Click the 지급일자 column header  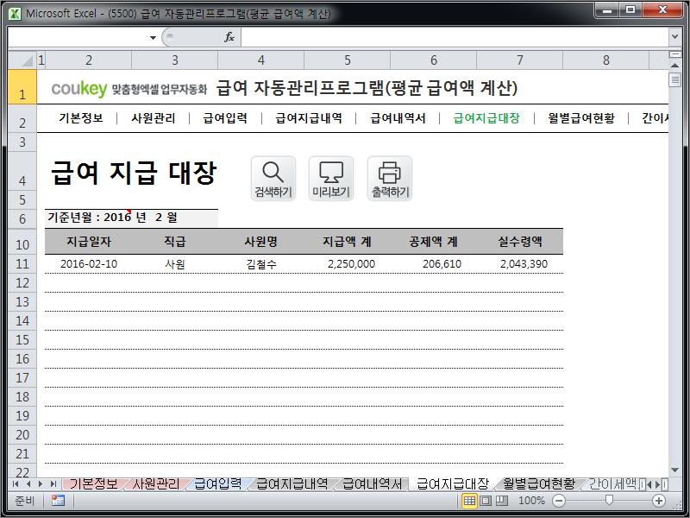click(x=89, y=242)
